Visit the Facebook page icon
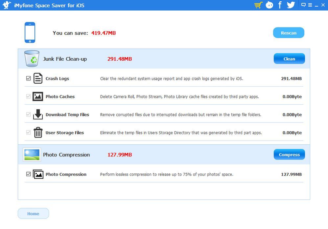The image size is (328, 229). coord(280,5)
